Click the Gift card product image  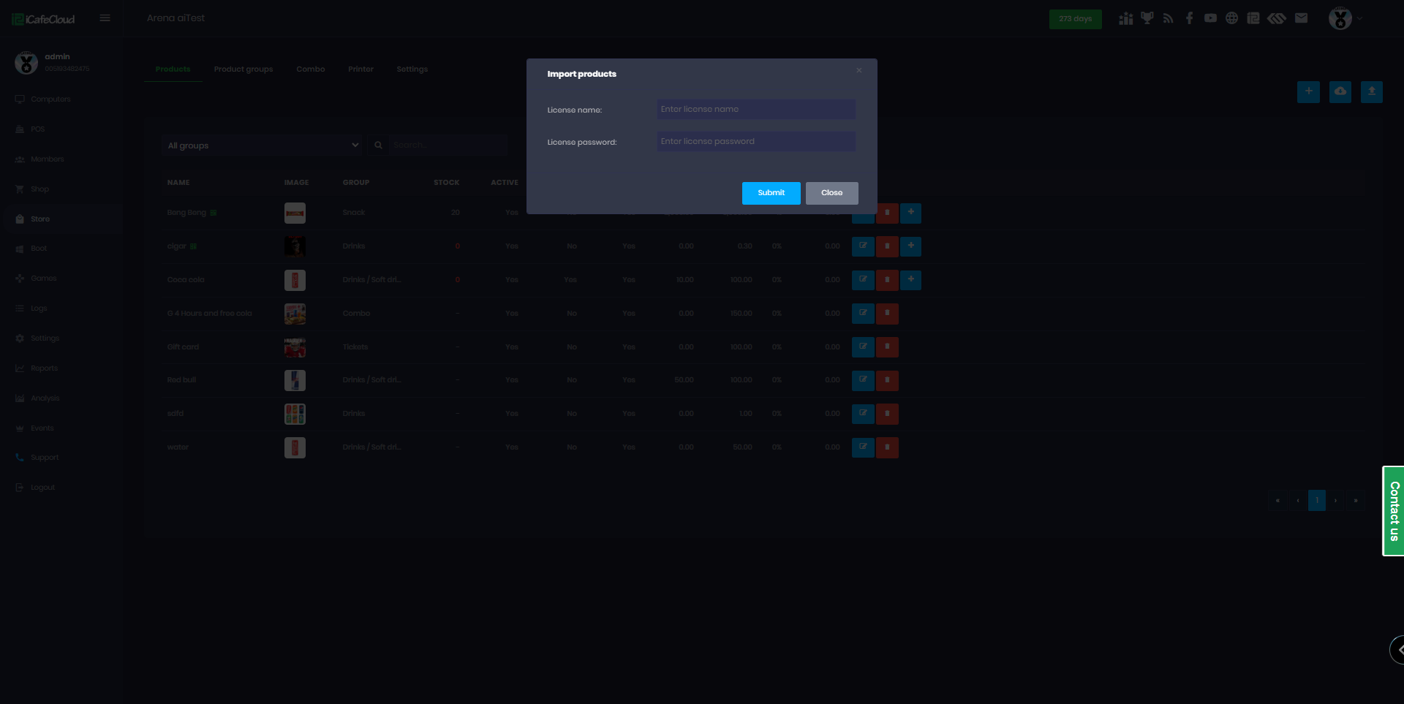click(295, 347)
